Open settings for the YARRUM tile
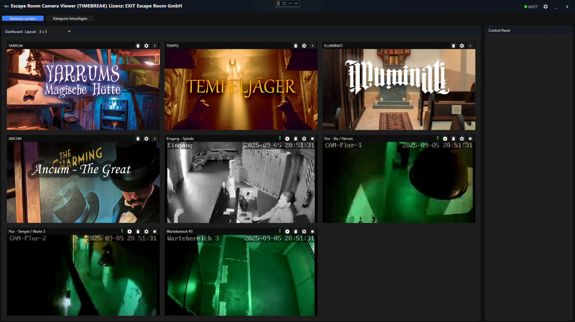Image resolution: width=575 pixels, height=322 pixels. [146, 46]
